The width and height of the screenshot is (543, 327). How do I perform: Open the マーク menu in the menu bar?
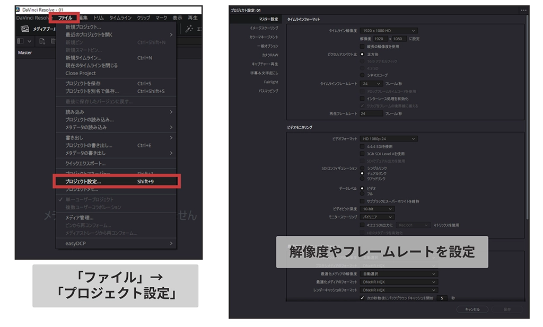click(x=161, y=18)
